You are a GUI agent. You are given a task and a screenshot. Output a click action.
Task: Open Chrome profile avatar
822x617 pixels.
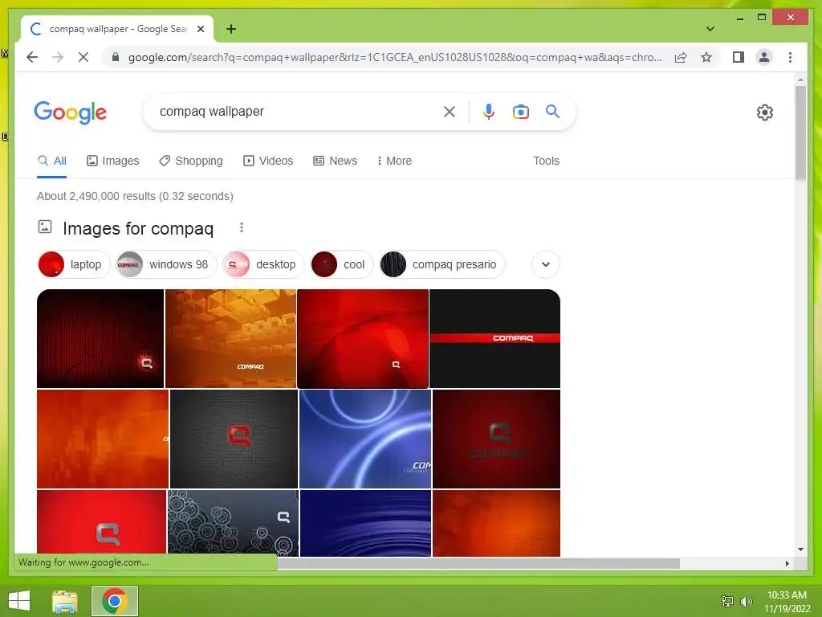764,57
